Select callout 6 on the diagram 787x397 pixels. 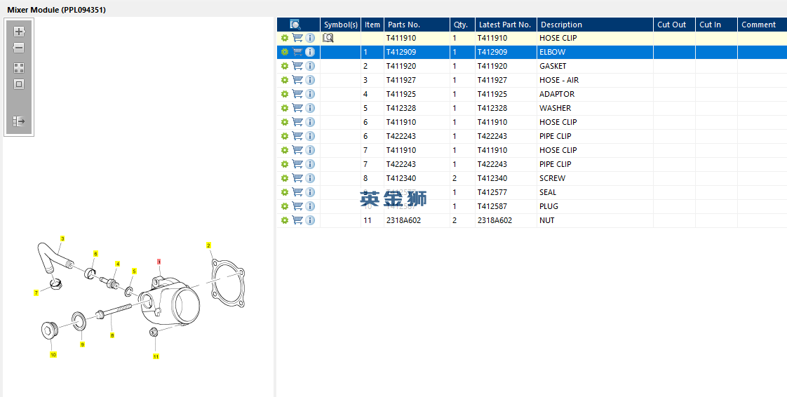pos(95,254)
